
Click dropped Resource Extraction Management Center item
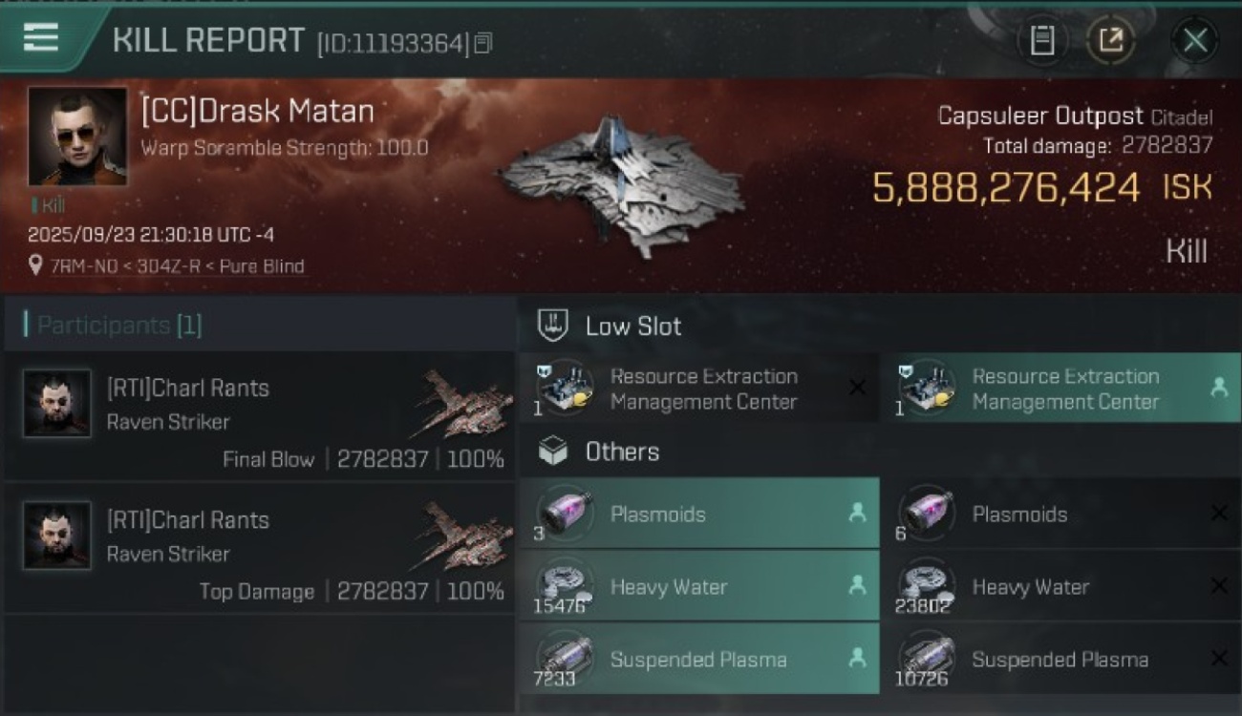coord(1060,389)
